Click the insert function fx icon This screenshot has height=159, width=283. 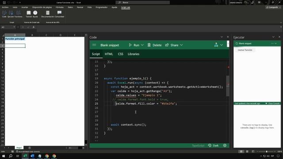tap(34, 27)
